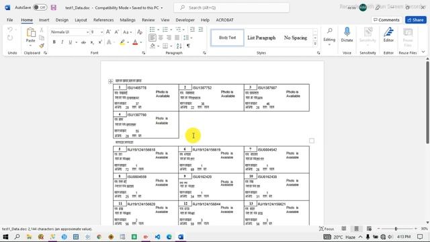Click the Comments button
This screenshot has width=430, height=242.
(386, 19)
